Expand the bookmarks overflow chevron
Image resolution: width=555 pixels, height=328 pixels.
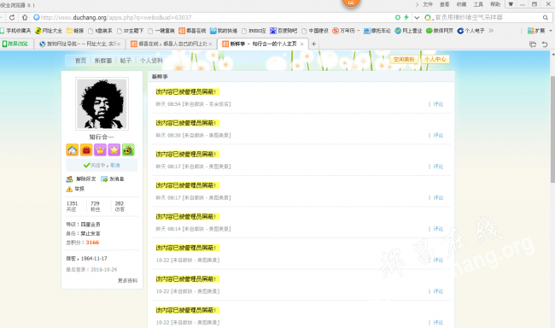[491, 31]
